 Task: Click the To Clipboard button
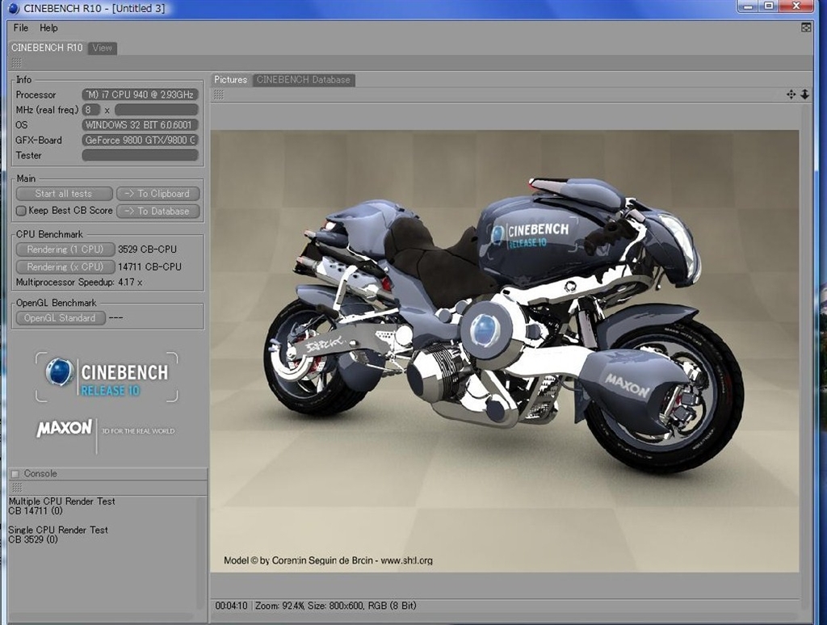(157, 194)
